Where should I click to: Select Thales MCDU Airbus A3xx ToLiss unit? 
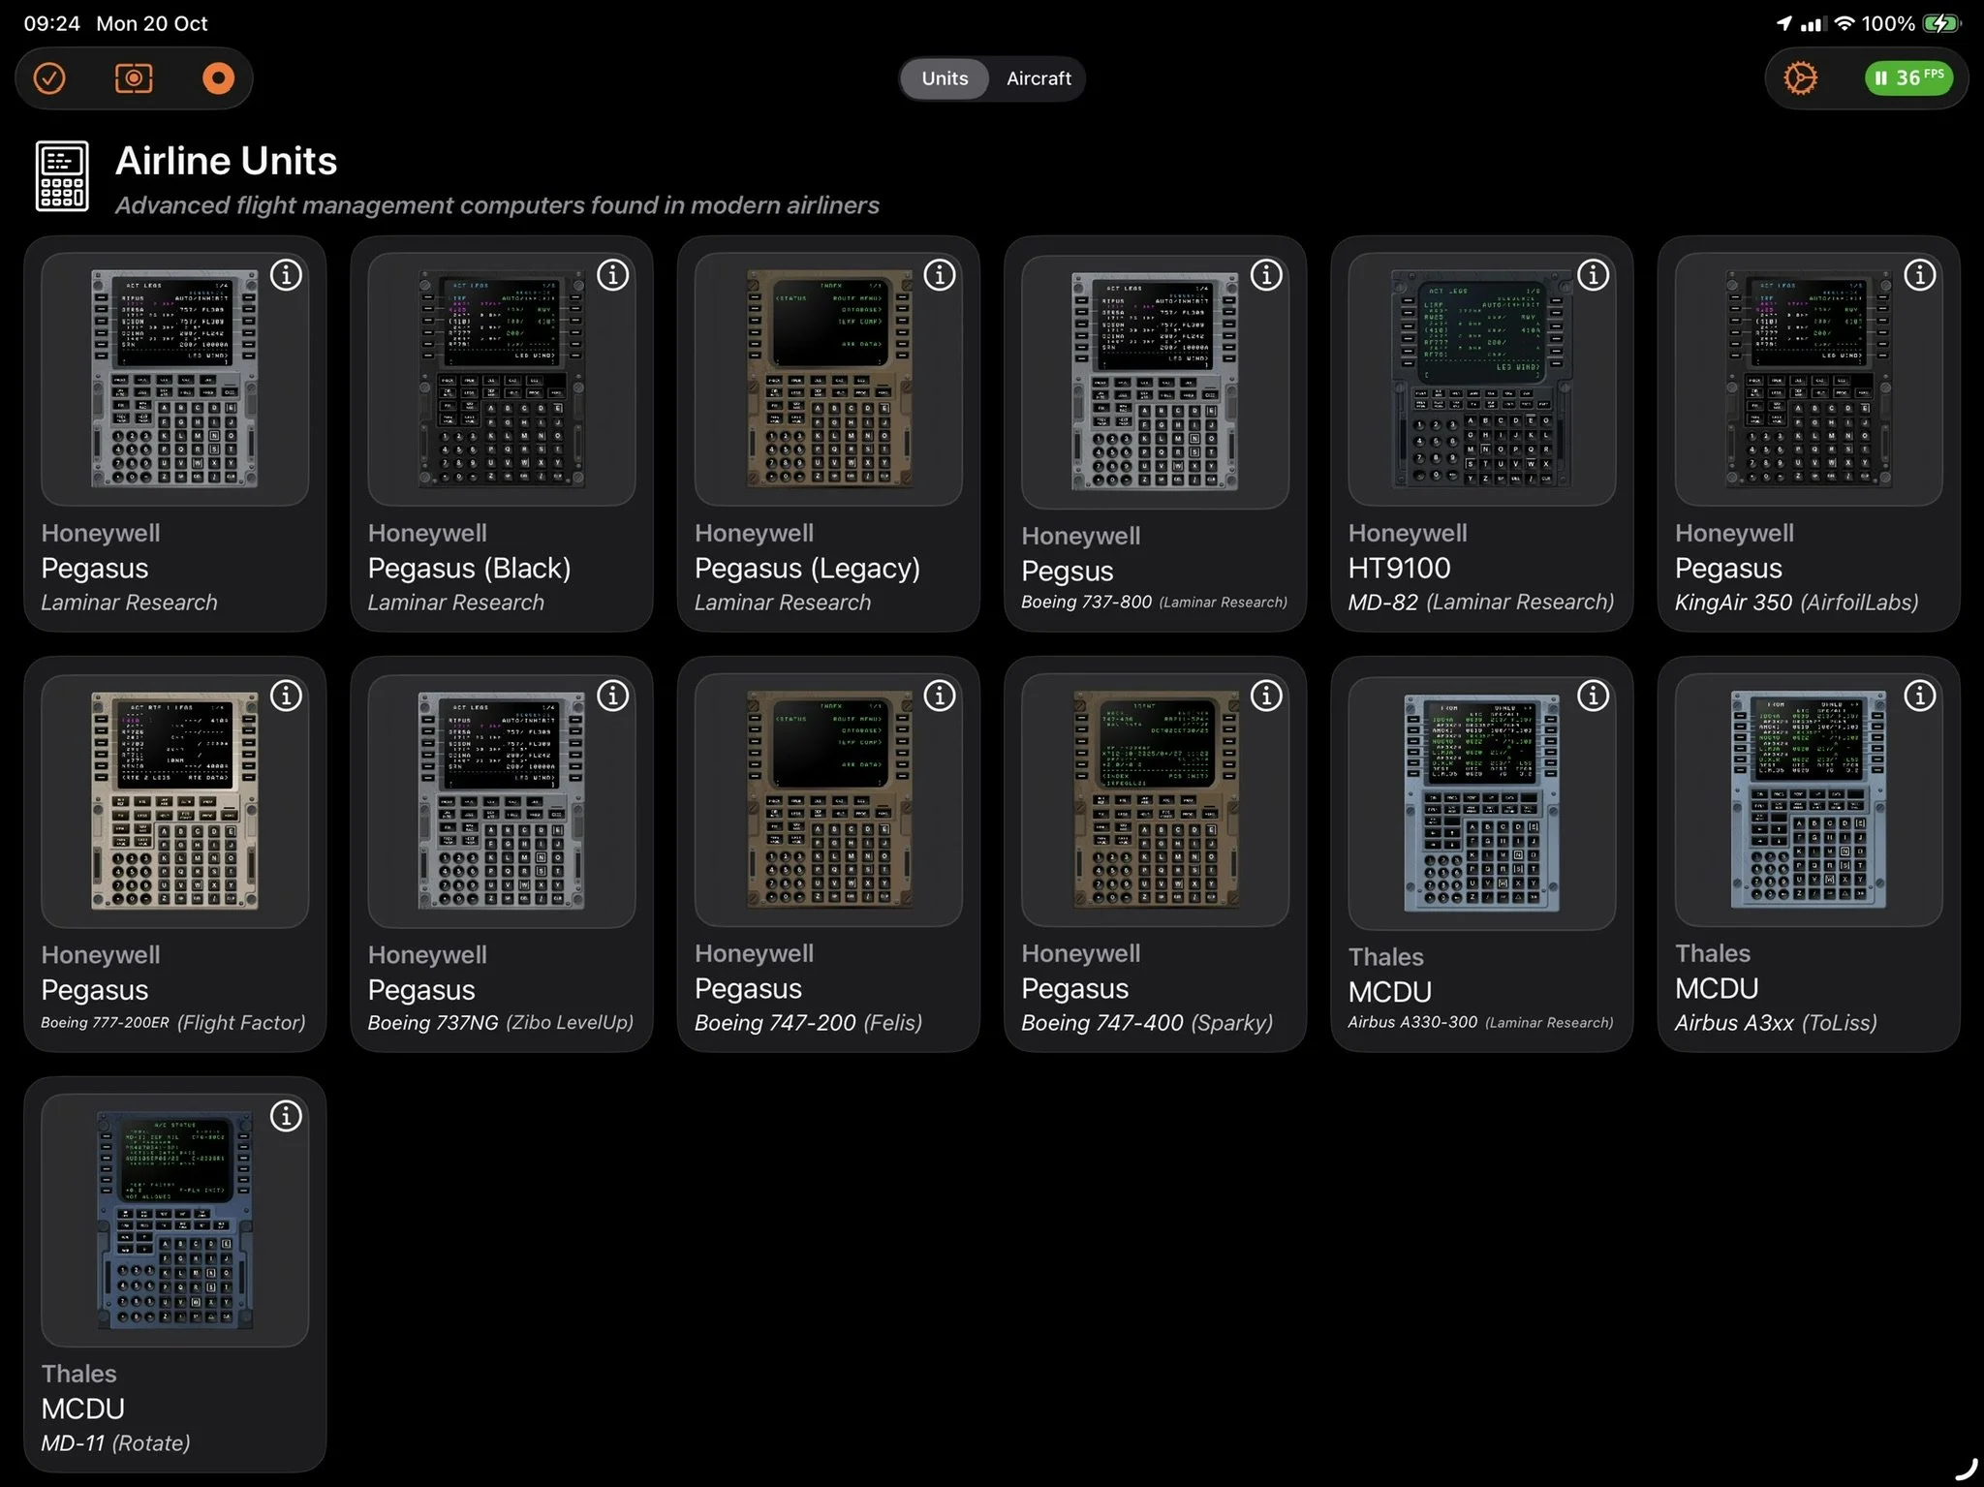pos(1808,800)
